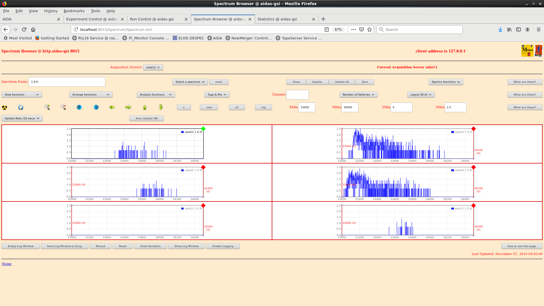
Task: Toggle Enable Logging button
Action: (x=223, y=246)
